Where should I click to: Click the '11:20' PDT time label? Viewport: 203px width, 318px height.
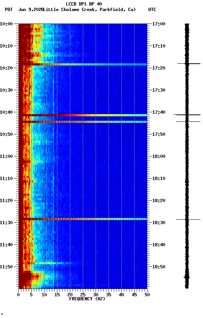tap(6, 201)
